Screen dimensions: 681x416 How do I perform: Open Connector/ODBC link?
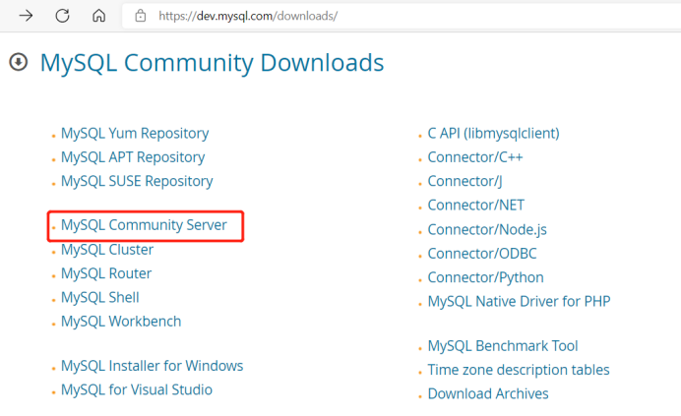click(482, 254)
